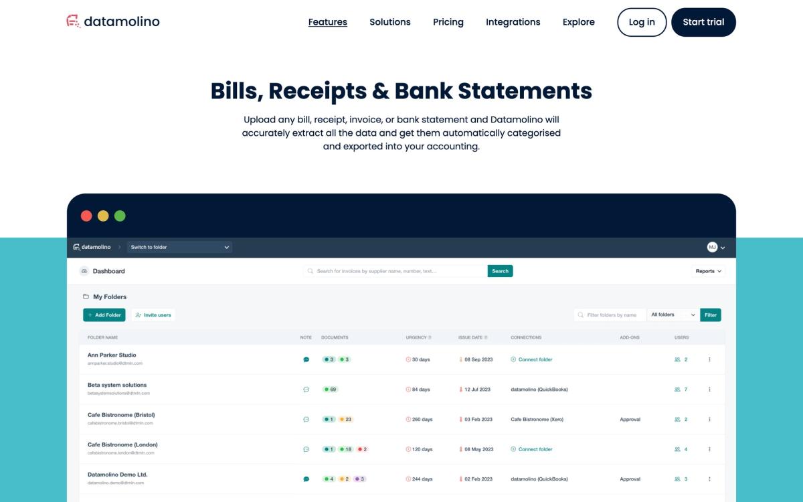Open the Datamolino Demo Ltd. folder name
The width and height of the screenshot is (803, 502).
(x=118, y=475)
